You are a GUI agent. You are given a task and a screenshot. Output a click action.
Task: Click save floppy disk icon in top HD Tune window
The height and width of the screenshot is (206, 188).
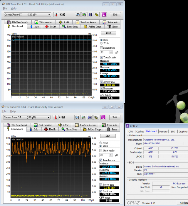click(x=90, y=14)
